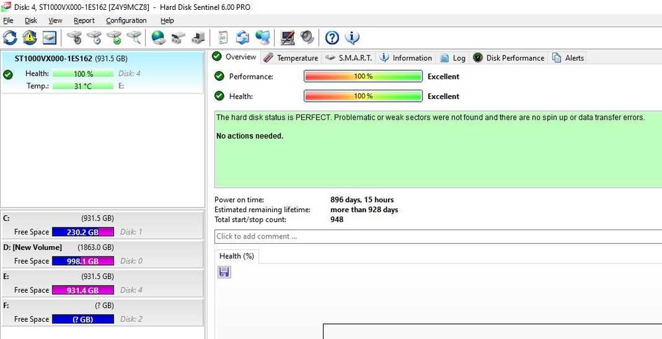This screenshot has height=339, width=662.
Task: Click the monitor with pen toolbar icon
Action: click(x=287, y=38)
